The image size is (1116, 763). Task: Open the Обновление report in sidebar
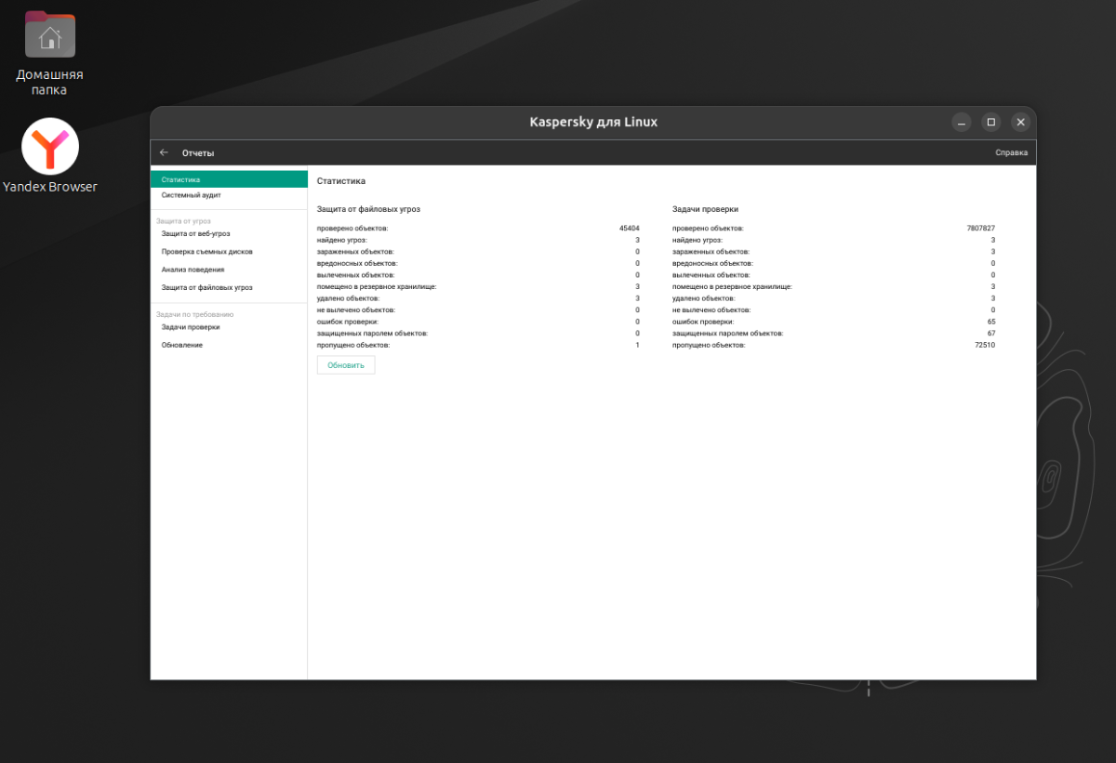pyautogui.click(x=181, y=345)
